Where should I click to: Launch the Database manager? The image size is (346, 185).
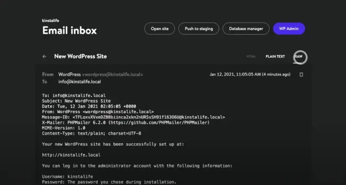click(x=246, y=29)
